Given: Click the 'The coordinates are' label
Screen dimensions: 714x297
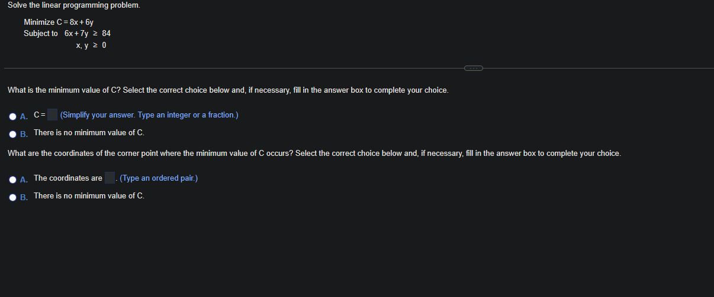Looking at the screenshot, I should 68,178.
